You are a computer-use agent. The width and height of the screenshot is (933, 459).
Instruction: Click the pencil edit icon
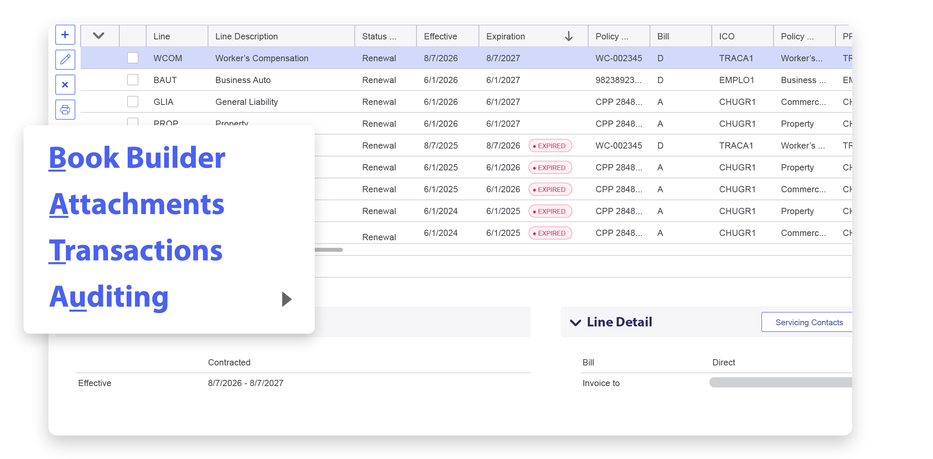tap(65, 60)
